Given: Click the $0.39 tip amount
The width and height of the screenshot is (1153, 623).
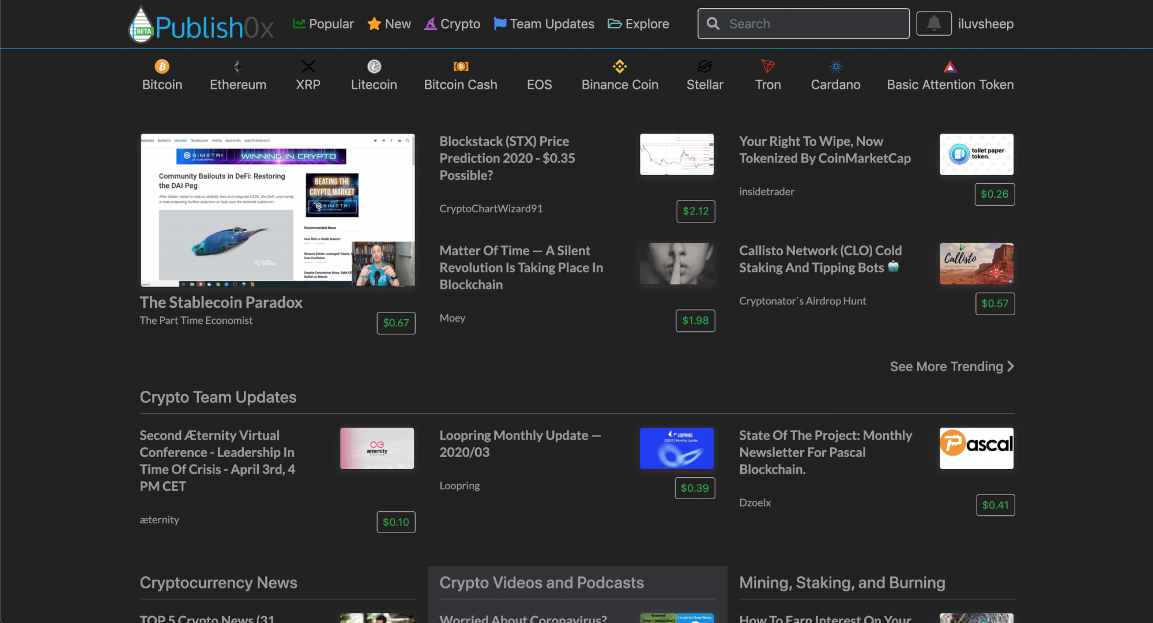Looking at the screenshot, I should point(695,488).
